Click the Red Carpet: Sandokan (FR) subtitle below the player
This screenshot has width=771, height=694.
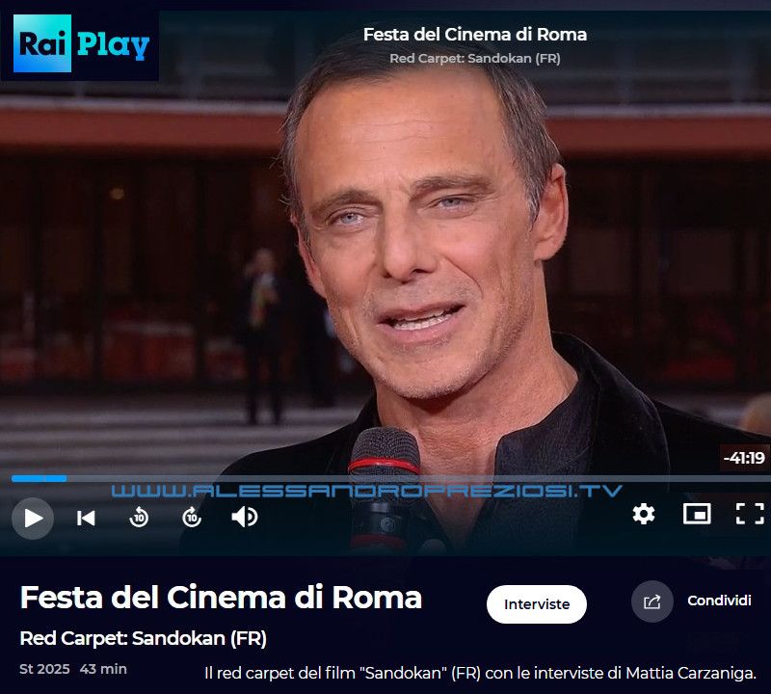[143, 638]
